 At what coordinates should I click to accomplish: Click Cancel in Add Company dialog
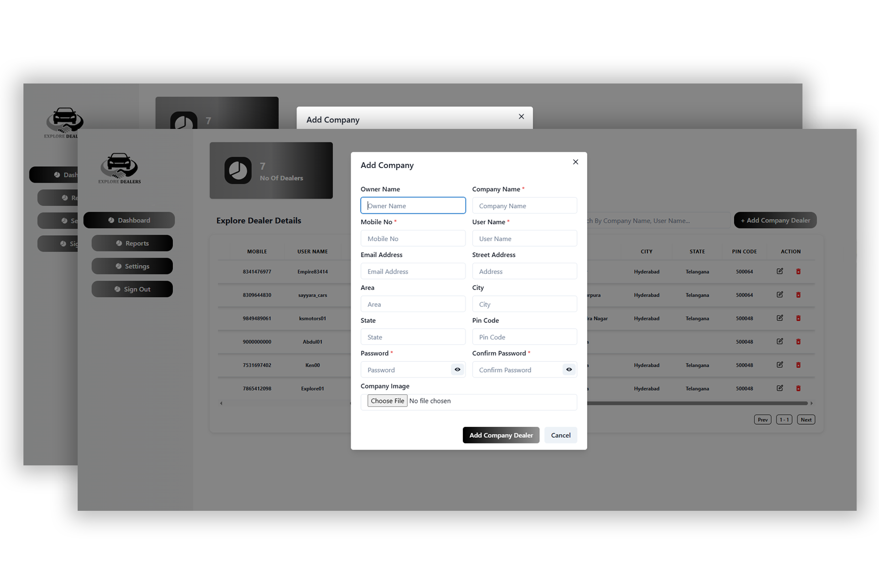561,435
